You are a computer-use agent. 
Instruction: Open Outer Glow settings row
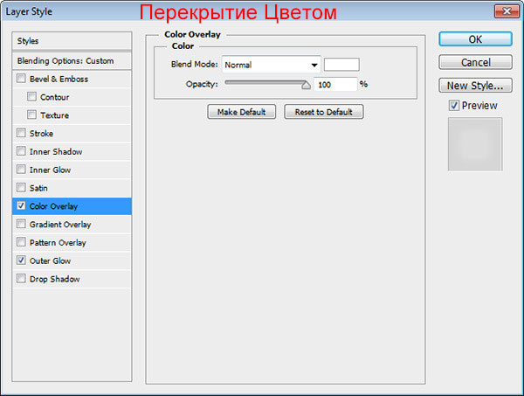point(72,261)
